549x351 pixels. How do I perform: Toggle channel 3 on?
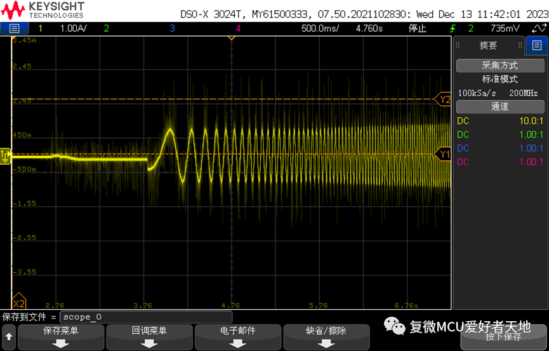pos(172,29)
